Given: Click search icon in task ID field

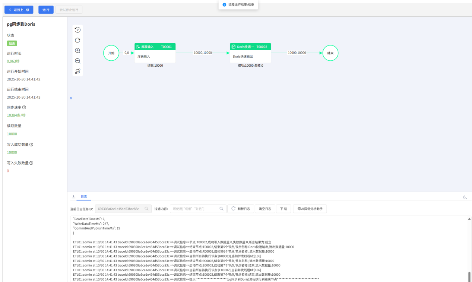Looking at the screenshot, I should tap(147, 209).
